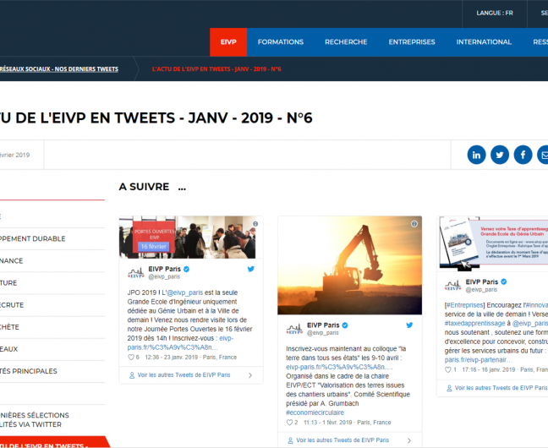Click the person icon under the colloque tweet

(290, 440)
